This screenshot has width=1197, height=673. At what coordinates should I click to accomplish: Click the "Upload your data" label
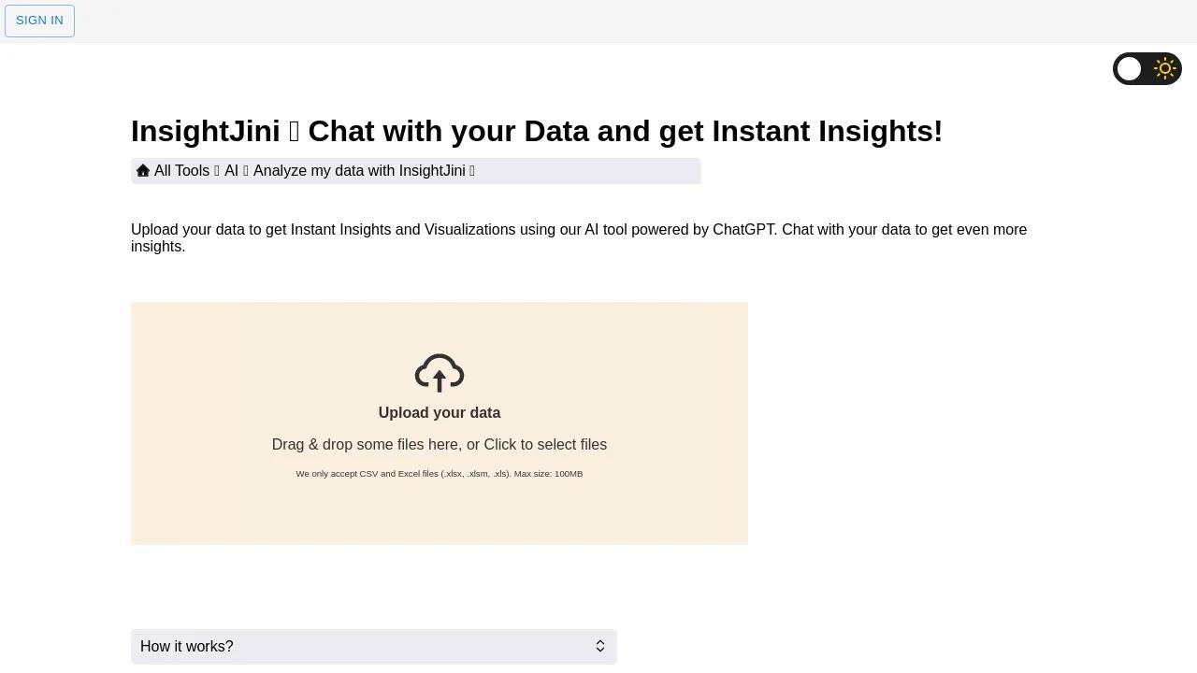pos(440,413)
